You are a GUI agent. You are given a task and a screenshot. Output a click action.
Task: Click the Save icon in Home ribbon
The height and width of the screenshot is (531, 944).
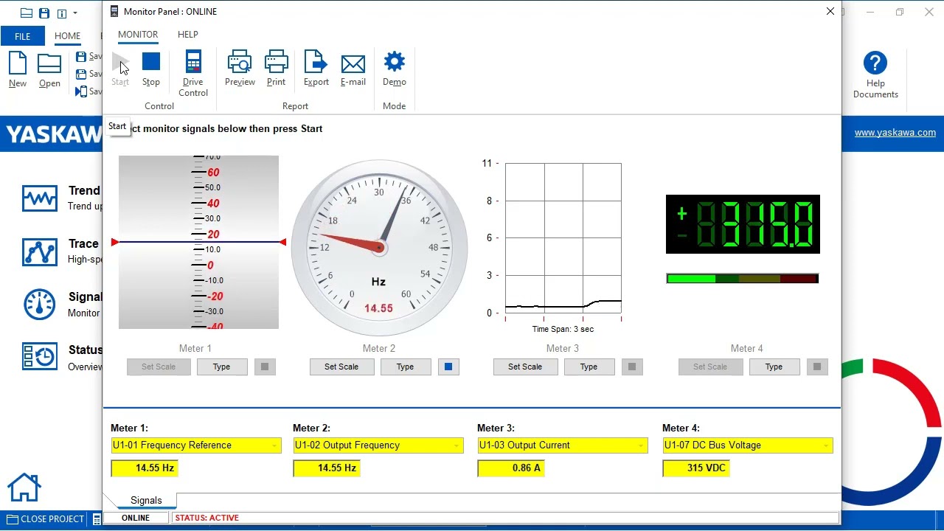(81, 56)
